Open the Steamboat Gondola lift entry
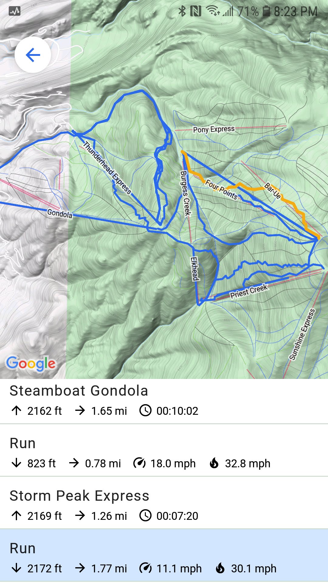328x583 pixels. coord(164,401)
